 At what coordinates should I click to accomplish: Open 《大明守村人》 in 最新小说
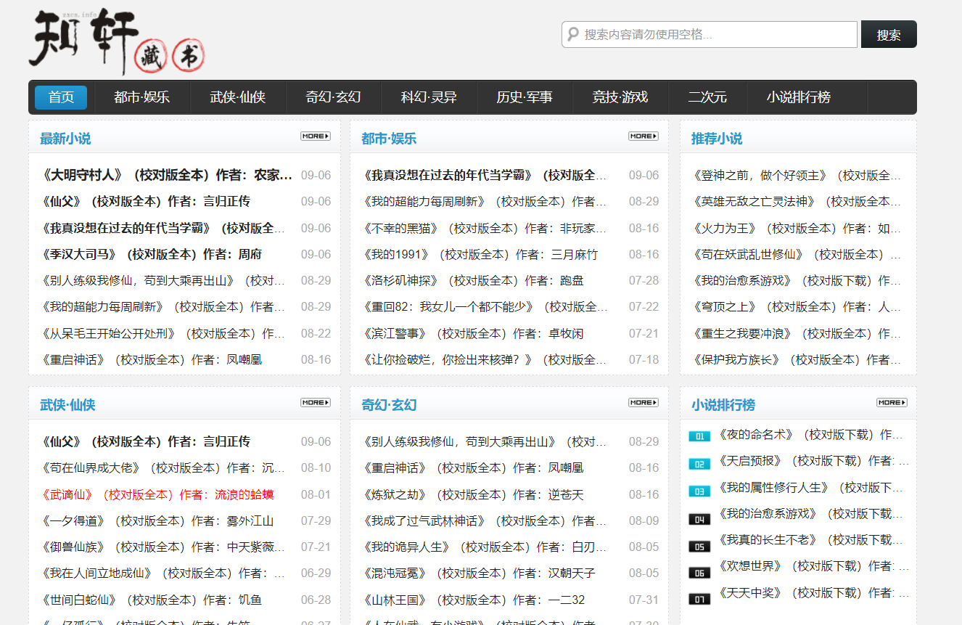(168, 175)
